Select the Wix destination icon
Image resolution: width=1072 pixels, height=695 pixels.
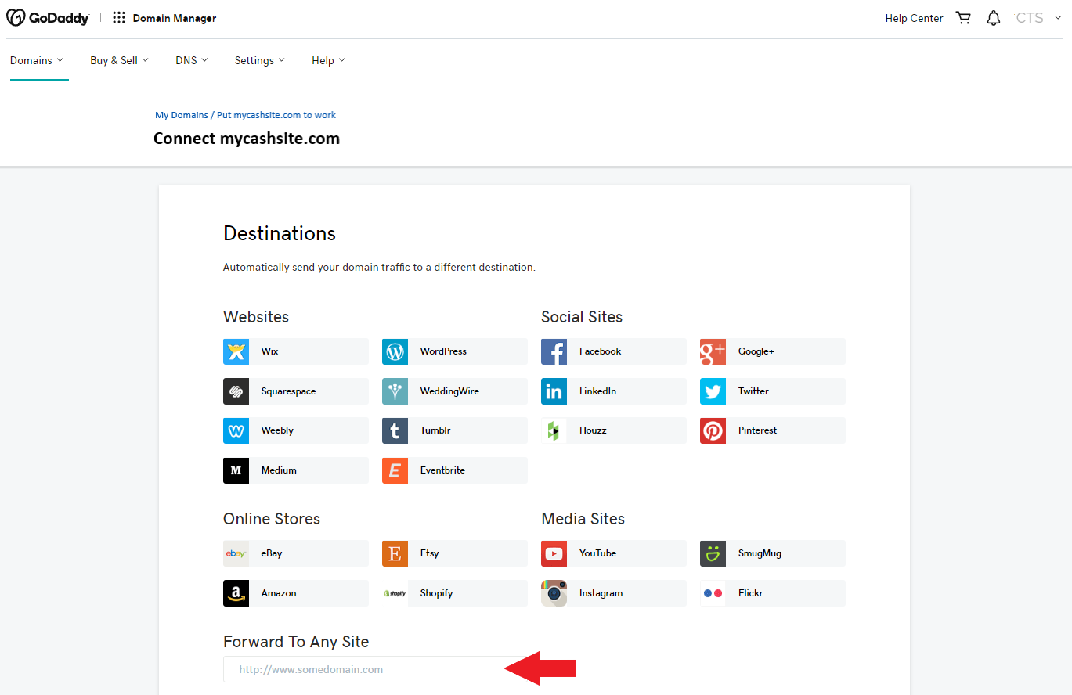pyautogui.click(x=236, y=351)
